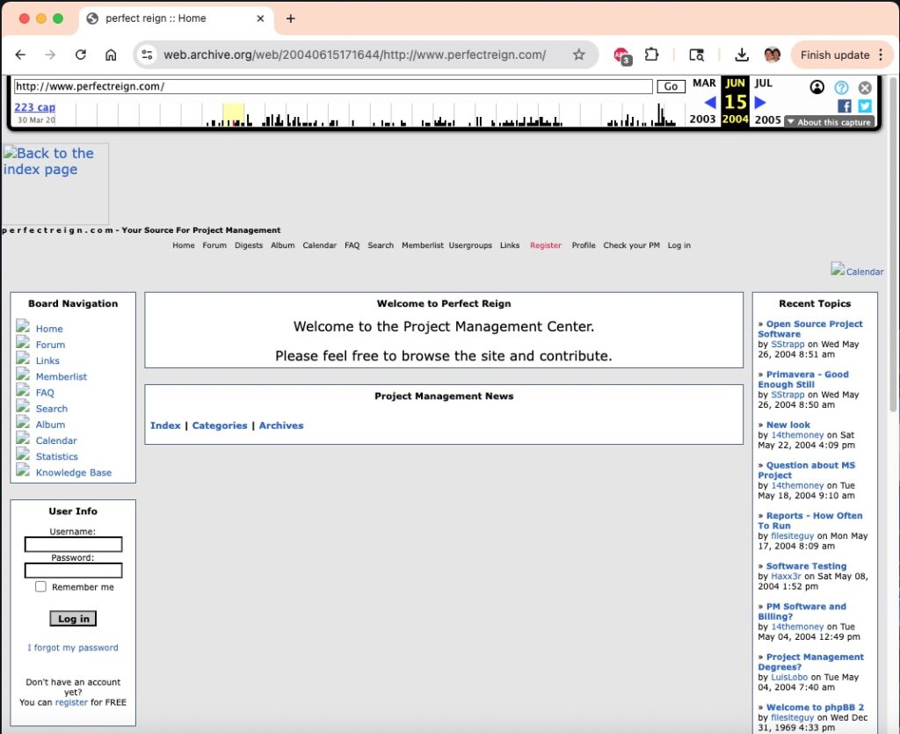Click the Twitter share icon
This screenshot has height=734, width=900.
pos(865,106)
